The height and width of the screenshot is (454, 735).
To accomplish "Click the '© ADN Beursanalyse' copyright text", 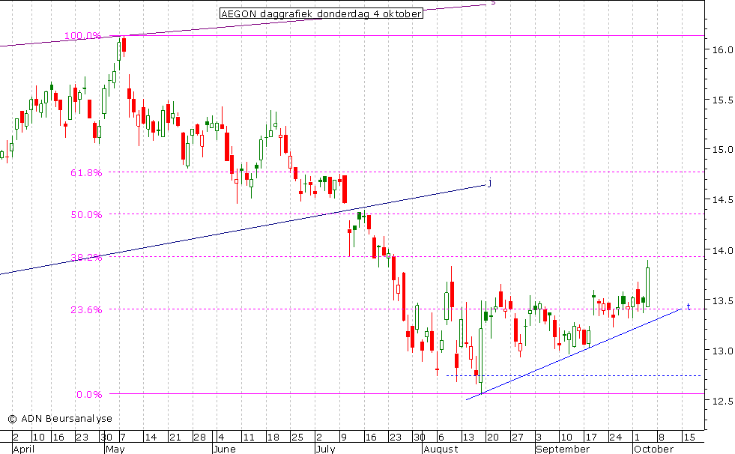I will point(60,418).
